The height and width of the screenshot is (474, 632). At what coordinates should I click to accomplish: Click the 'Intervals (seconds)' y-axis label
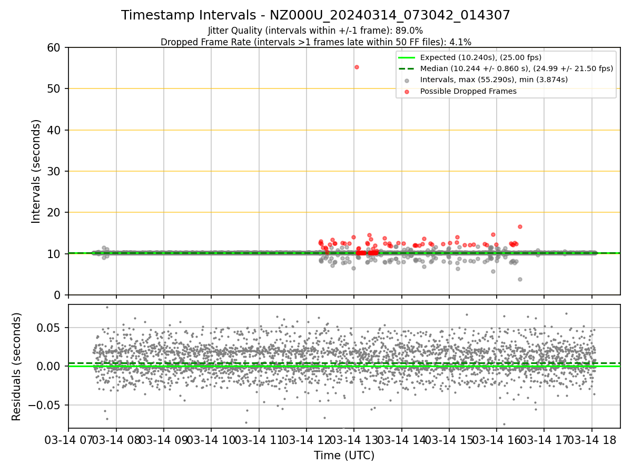point(36,171)
